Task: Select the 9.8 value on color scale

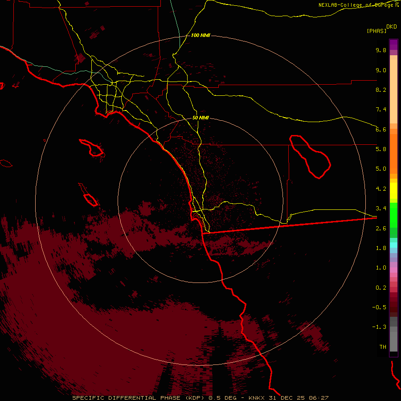Action: click(381, 50)
